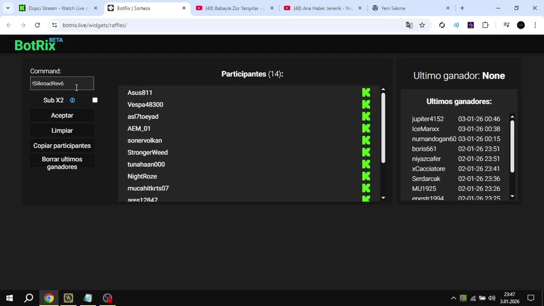Click Chrome icon in taskbar
The height and width of the screenshot is (306, 544).
[x=49, y=298]
